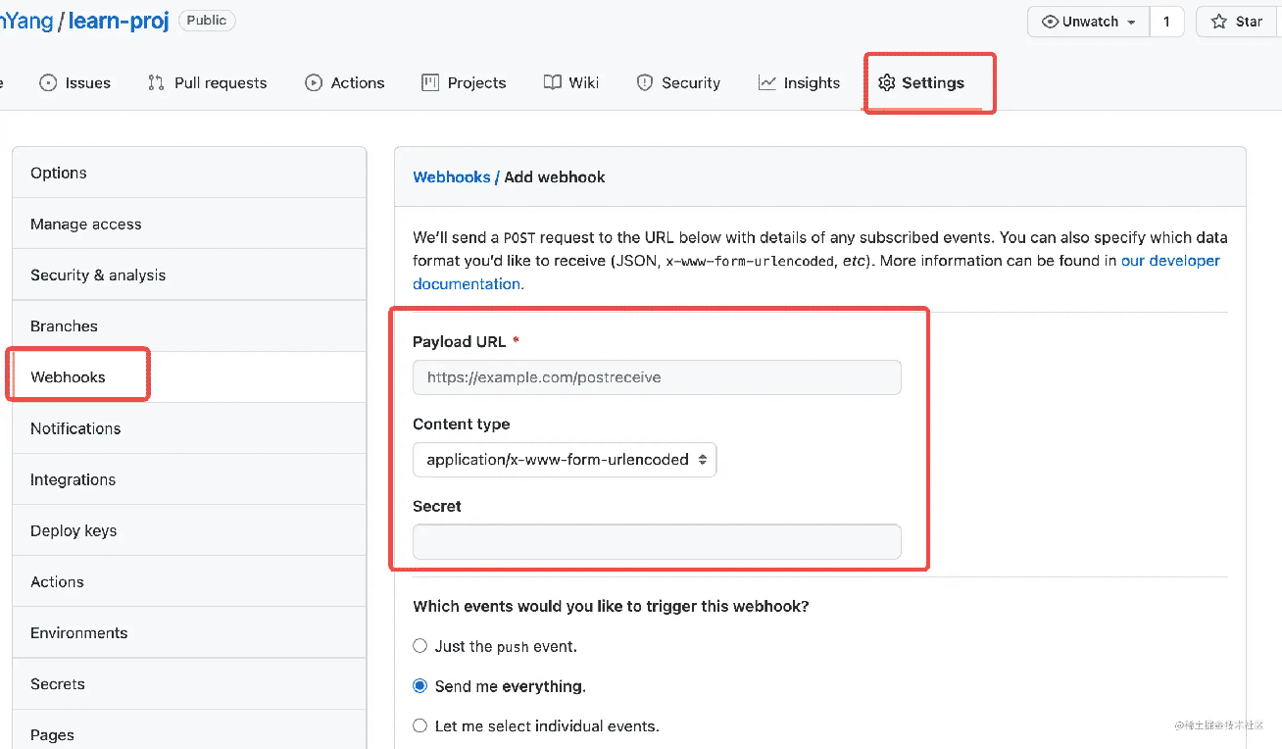Click the Pull requests branch icon

click(x=156, y=83)
